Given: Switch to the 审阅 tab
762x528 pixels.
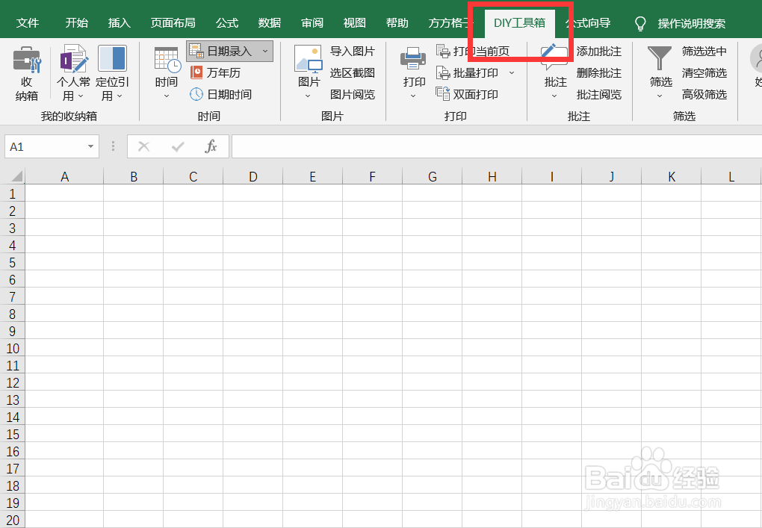Looking at the screenshot, I should click(x=312, y=23).
